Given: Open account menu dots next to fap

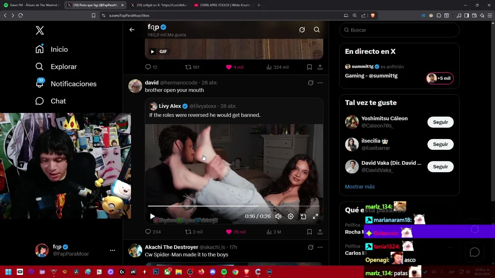Looking at the screenshot, I should (x=113, y=250).
